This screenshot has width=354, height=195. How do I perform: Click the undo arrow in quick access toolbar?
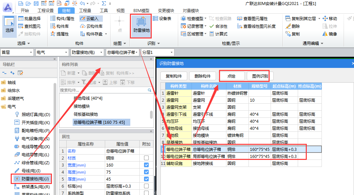(82, 3)
